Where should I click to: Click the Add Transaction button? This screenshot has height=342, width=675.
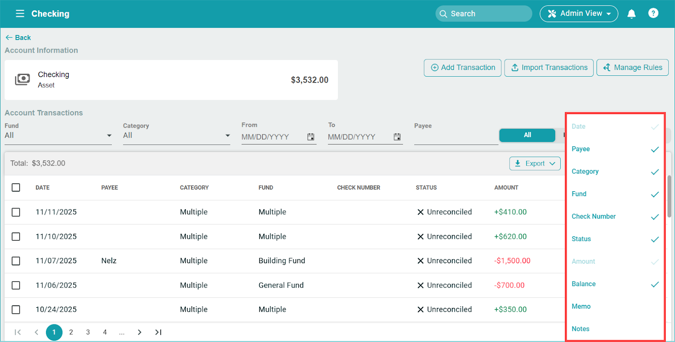pos(462,68)
